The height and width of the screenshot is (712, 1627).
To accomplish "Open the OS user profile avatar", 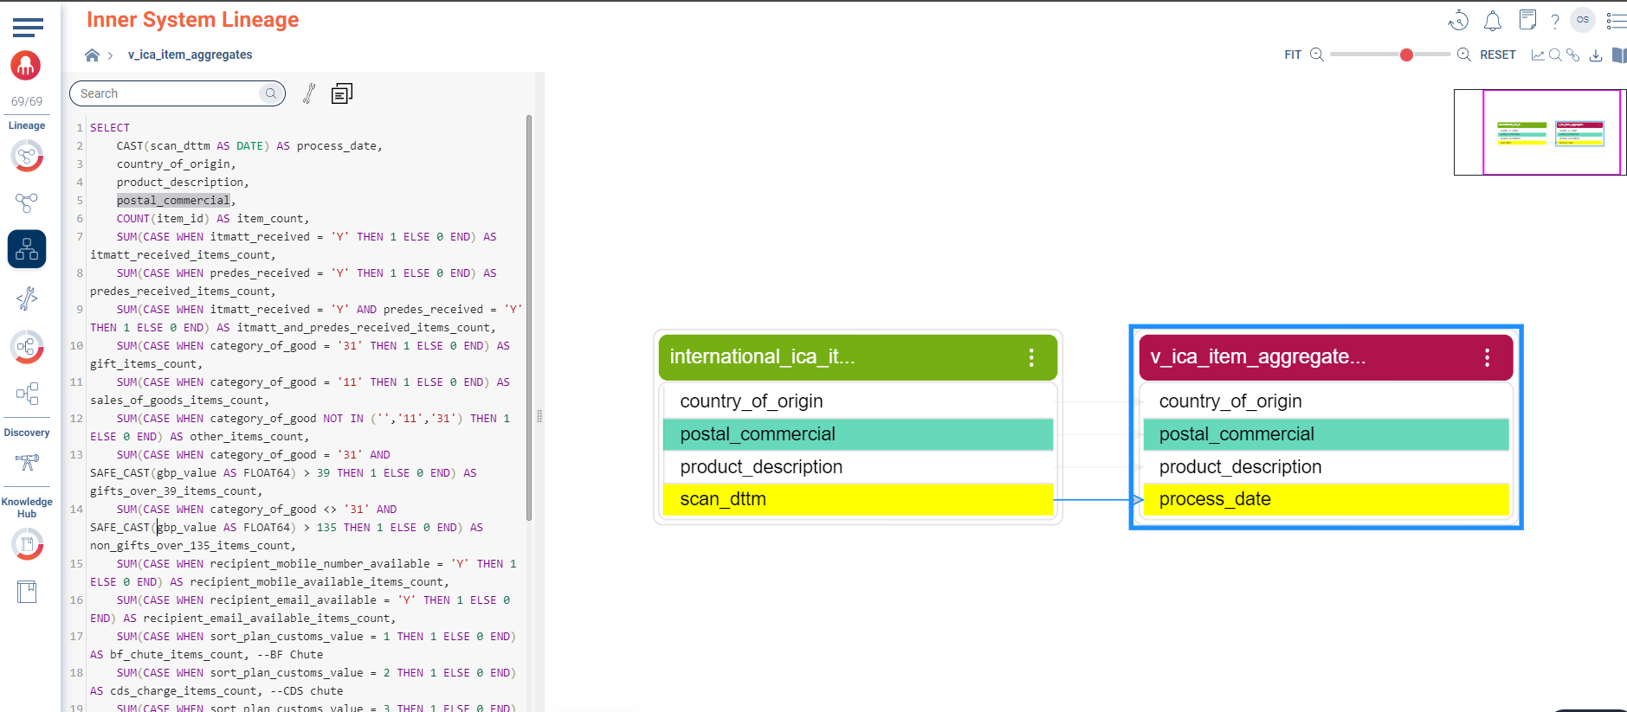I will click(x=1583, y=20).
